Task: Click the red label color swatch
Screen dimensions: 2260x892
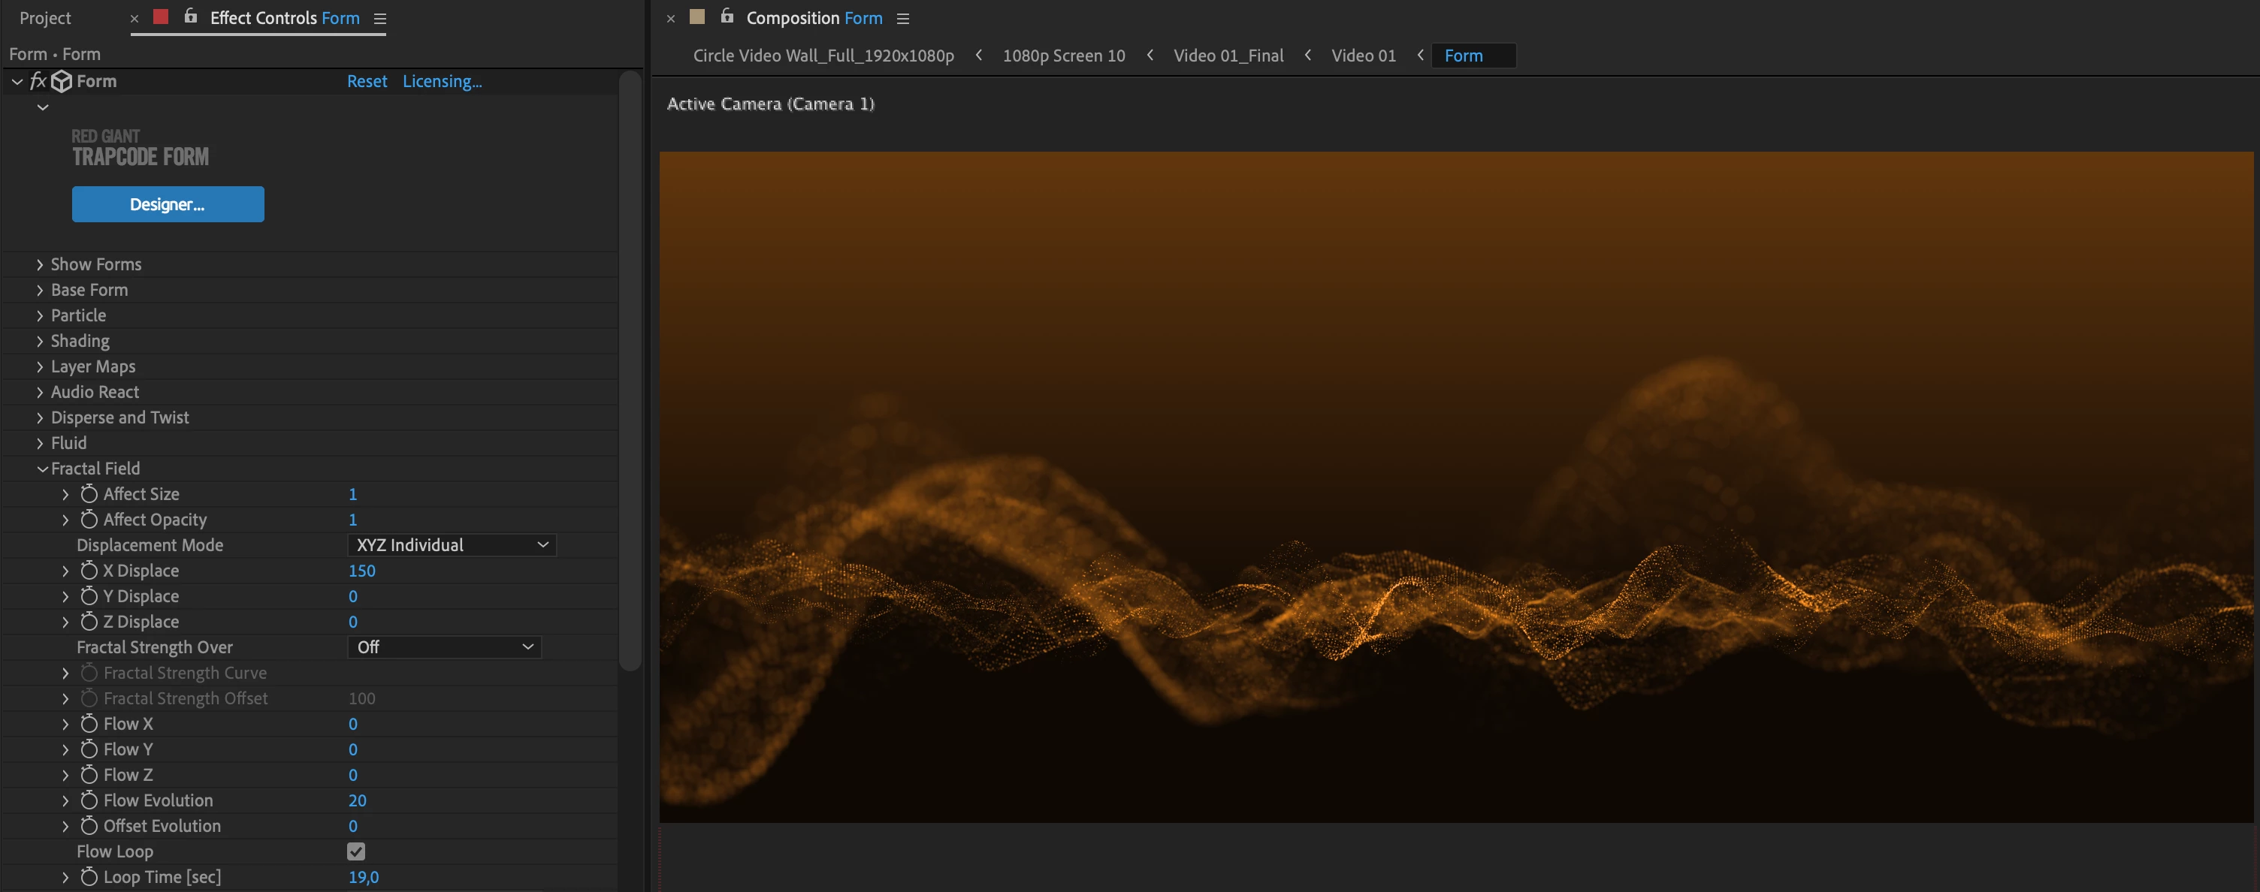Action: click(x=161, y=17)
